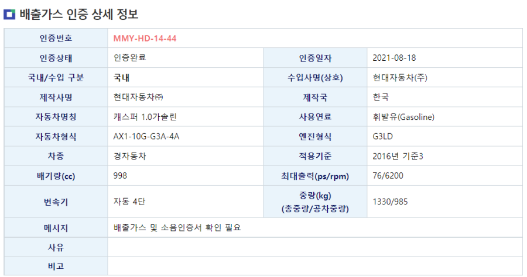Click the 차종 label
Viewport: 527px width, 277px height.
point(56,156)
